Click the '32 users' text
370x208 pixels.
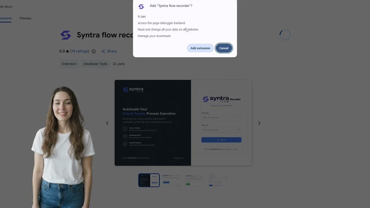(119, 64)
